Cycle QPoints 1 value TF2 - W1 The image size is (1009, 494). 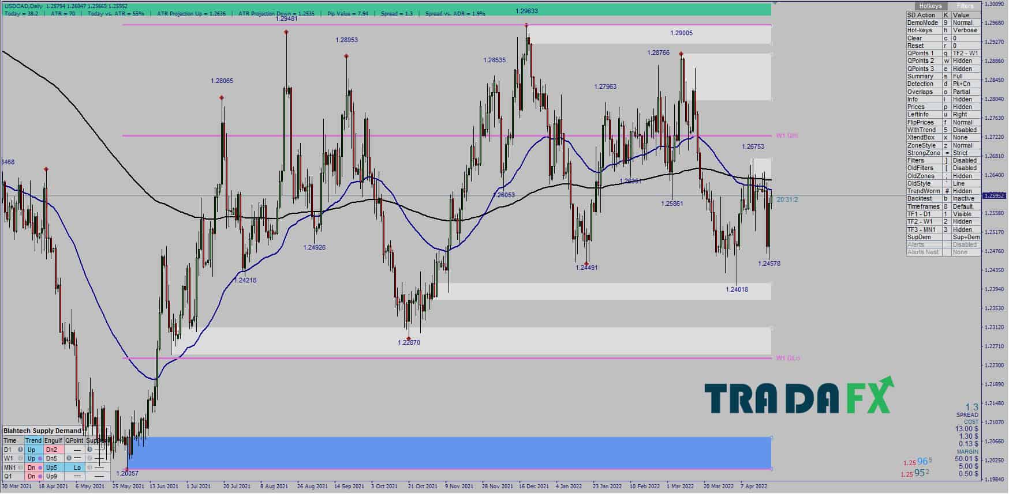pyautogui.click(x=966, y=53)
